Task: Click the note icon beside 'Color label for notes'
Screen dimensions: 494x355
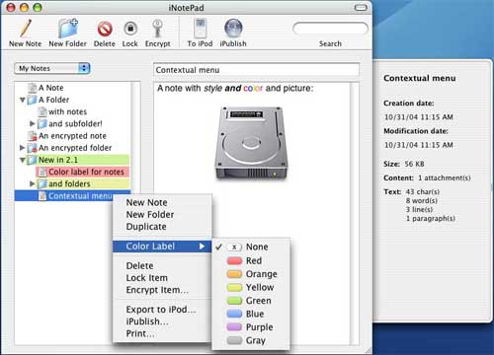Action: point(42,172)
